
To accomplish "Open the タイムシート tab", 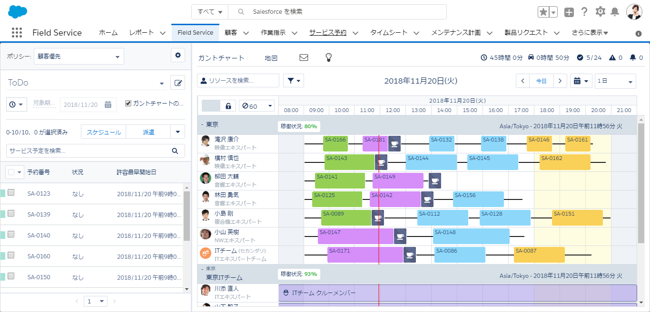I will pos(389,33).
